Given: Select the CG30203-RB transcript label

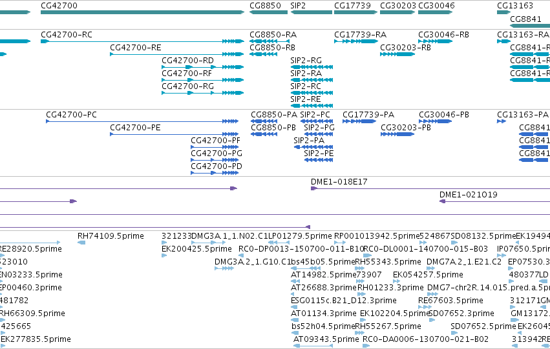Looking at the screenshot, I should tap(405, 48).
